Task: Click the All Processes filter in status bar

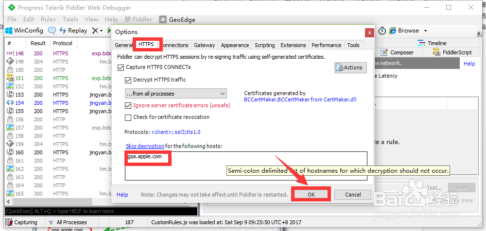Action: (x=68, y=222)
